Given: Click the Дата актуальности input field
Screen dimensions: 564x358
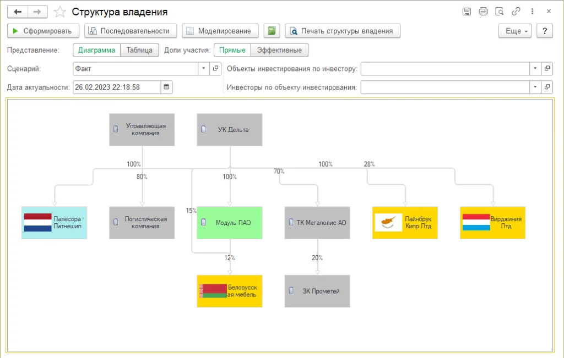Looking at the screenshot, I should (x=117, y=87).
